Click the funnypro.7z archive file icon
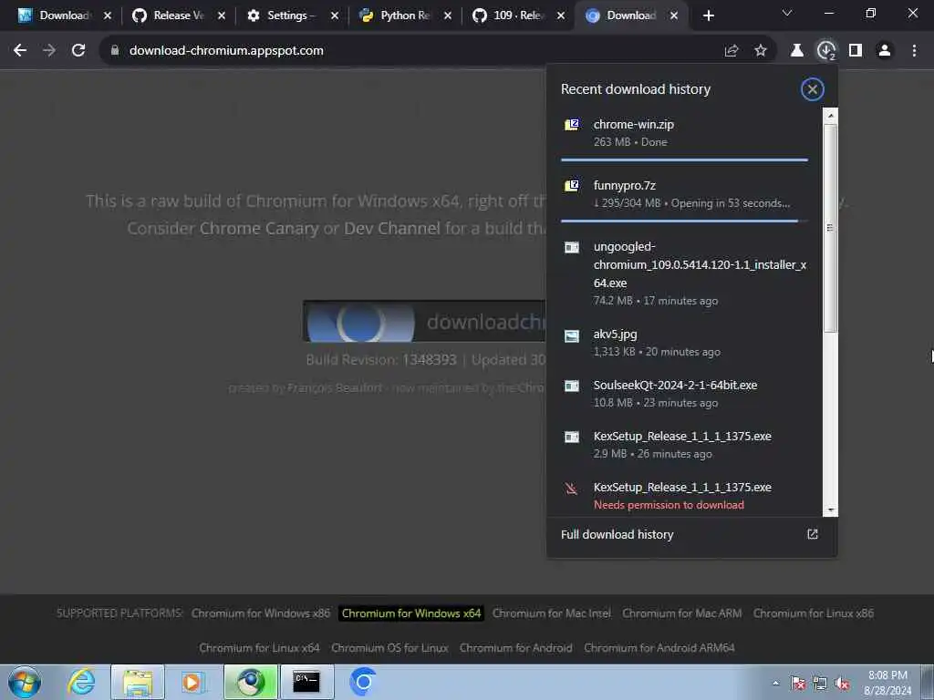 coord(572,186)
